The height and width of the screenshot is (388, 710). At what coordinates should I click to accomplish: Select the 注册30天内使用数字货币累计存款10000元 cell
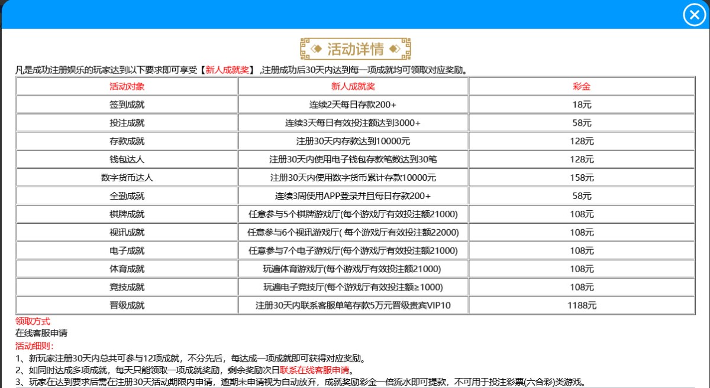tap(353, 177)
